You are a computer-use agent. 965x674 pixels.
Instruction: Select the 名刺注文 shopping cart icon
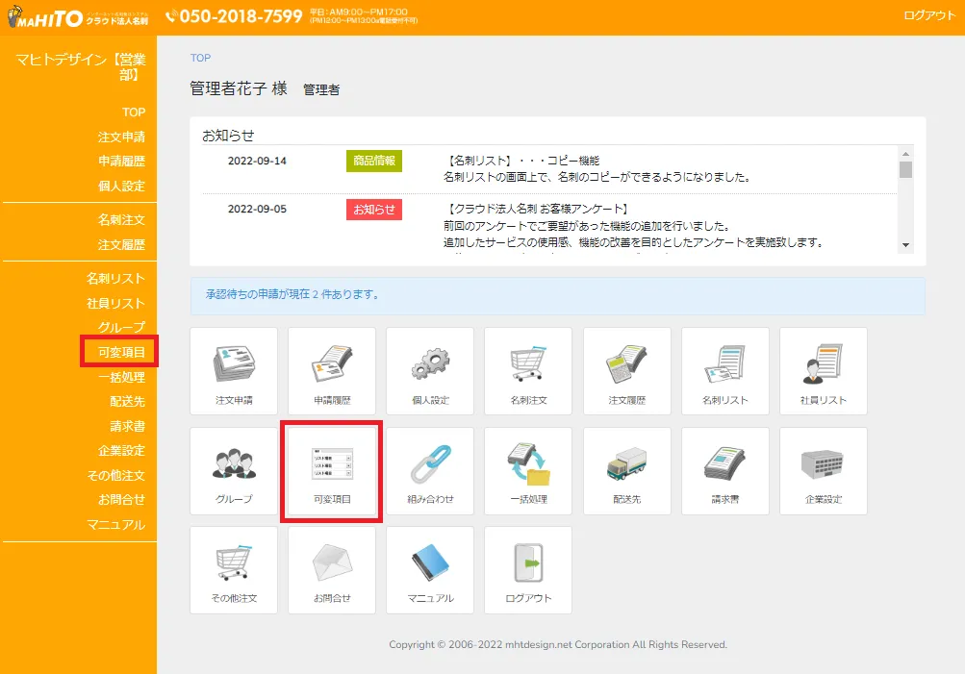(x=528, y=370)
